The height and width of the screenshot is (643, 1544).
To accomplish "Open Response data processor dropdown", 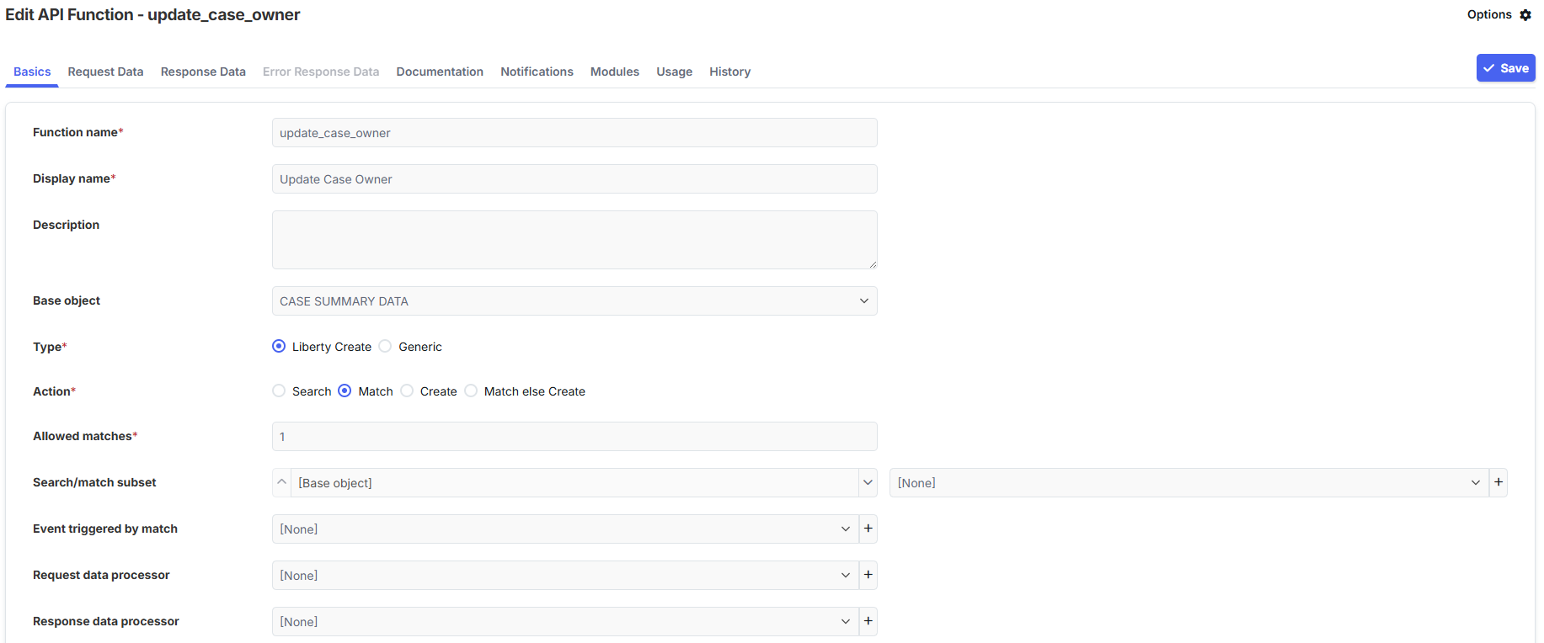I will (565, 621).
